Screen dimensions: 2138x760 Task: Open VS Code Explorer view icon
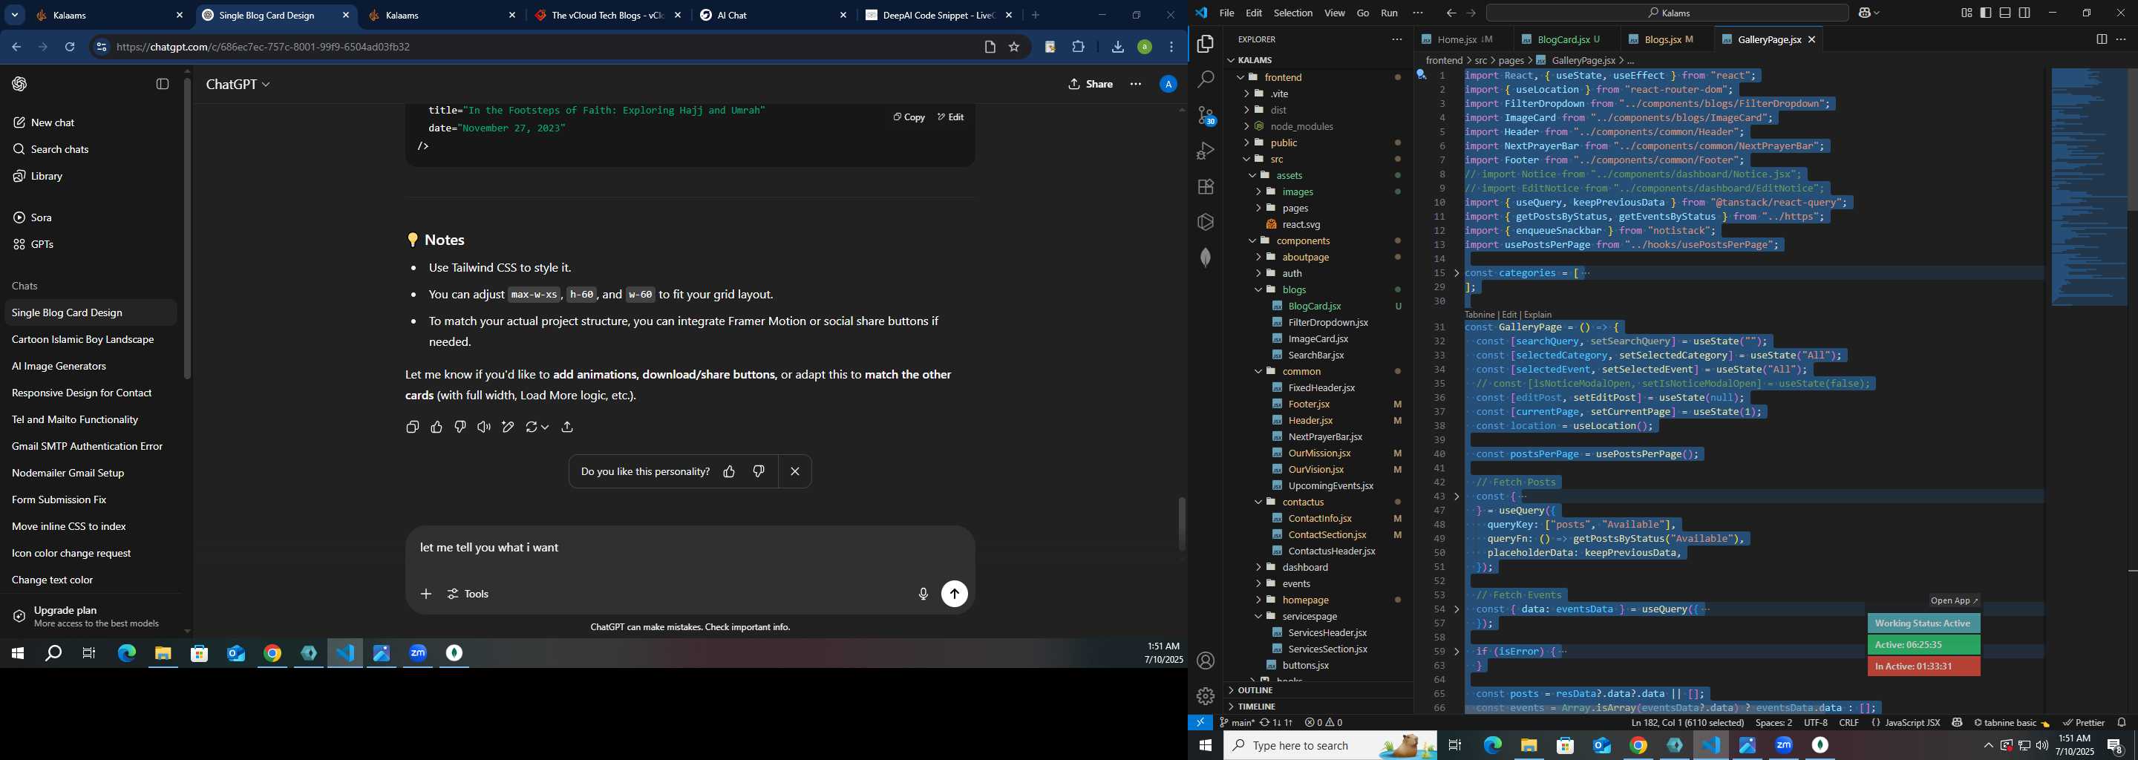pos(1205,44)
